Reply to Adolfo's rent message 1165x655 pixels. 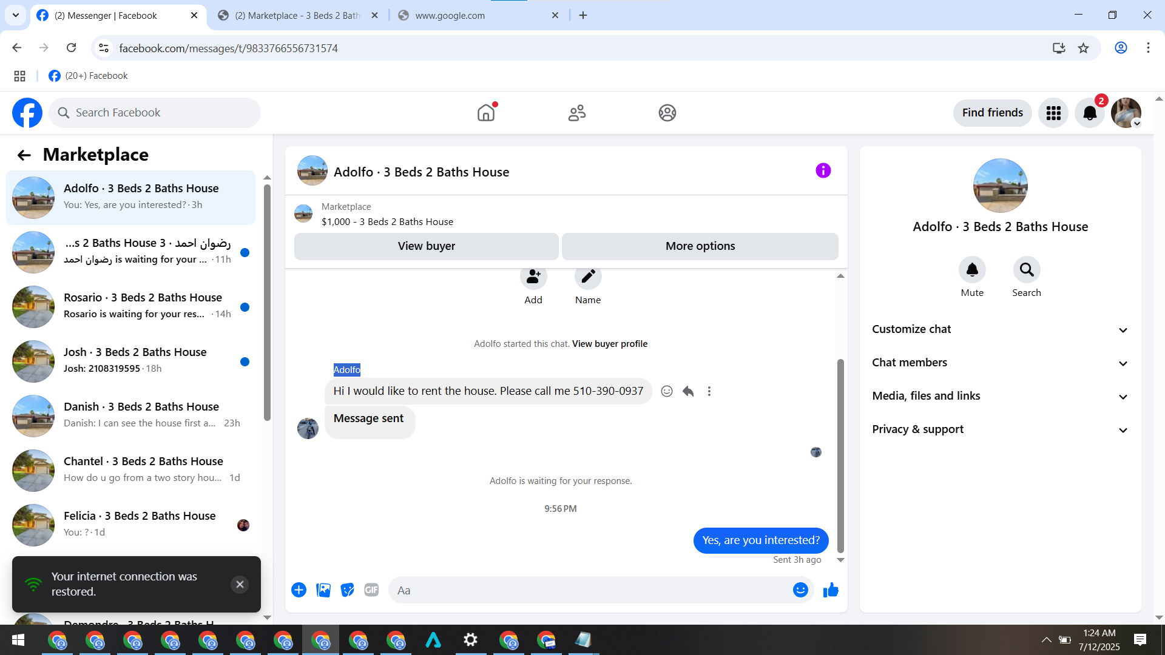[x=688, y=391]
